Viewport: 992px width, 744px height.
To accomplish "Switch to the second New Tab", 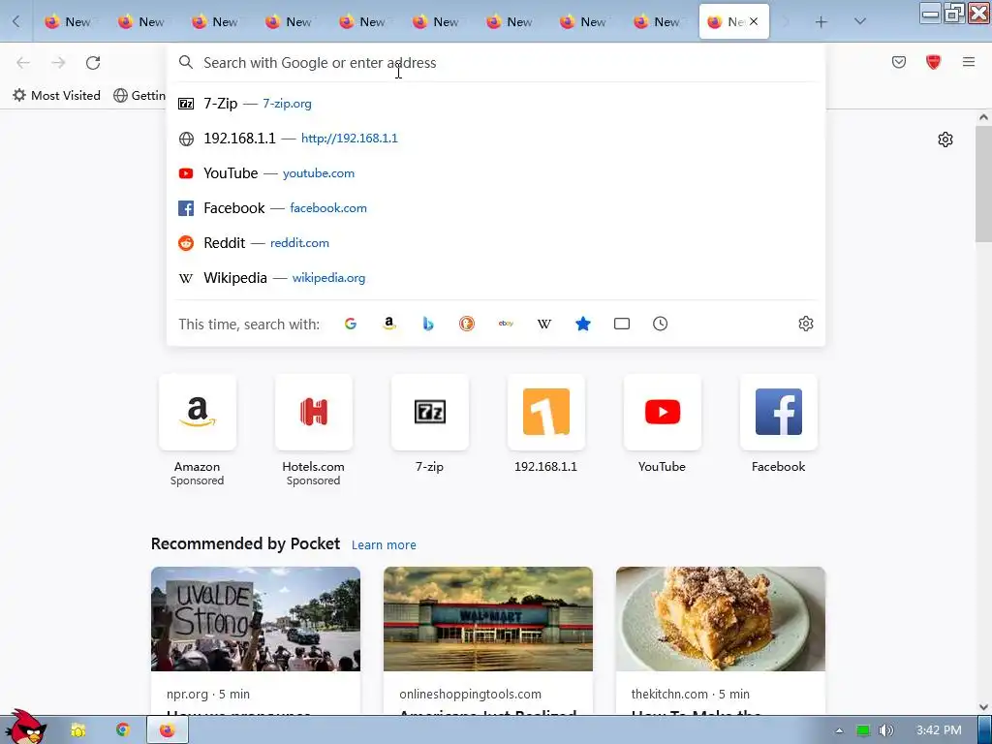I will point(141,22).
